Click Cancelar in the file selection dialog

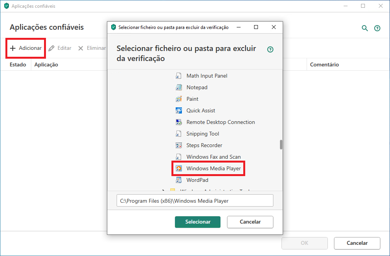click(250, 222)
